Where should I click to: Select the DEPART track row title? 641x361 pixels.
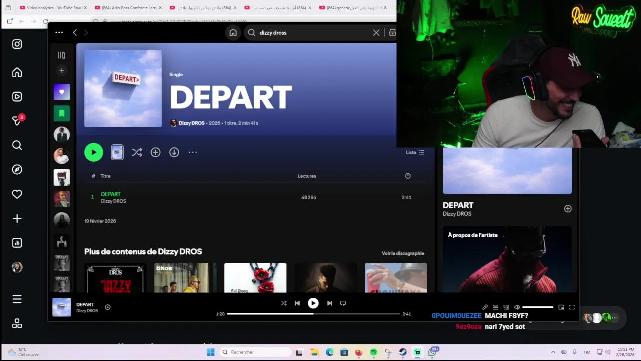[111, 194]
